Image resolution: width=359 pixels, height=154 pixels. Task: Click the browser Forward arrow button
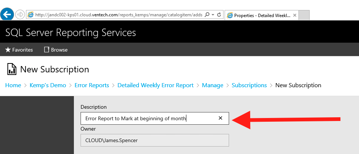tap(20, 15)
